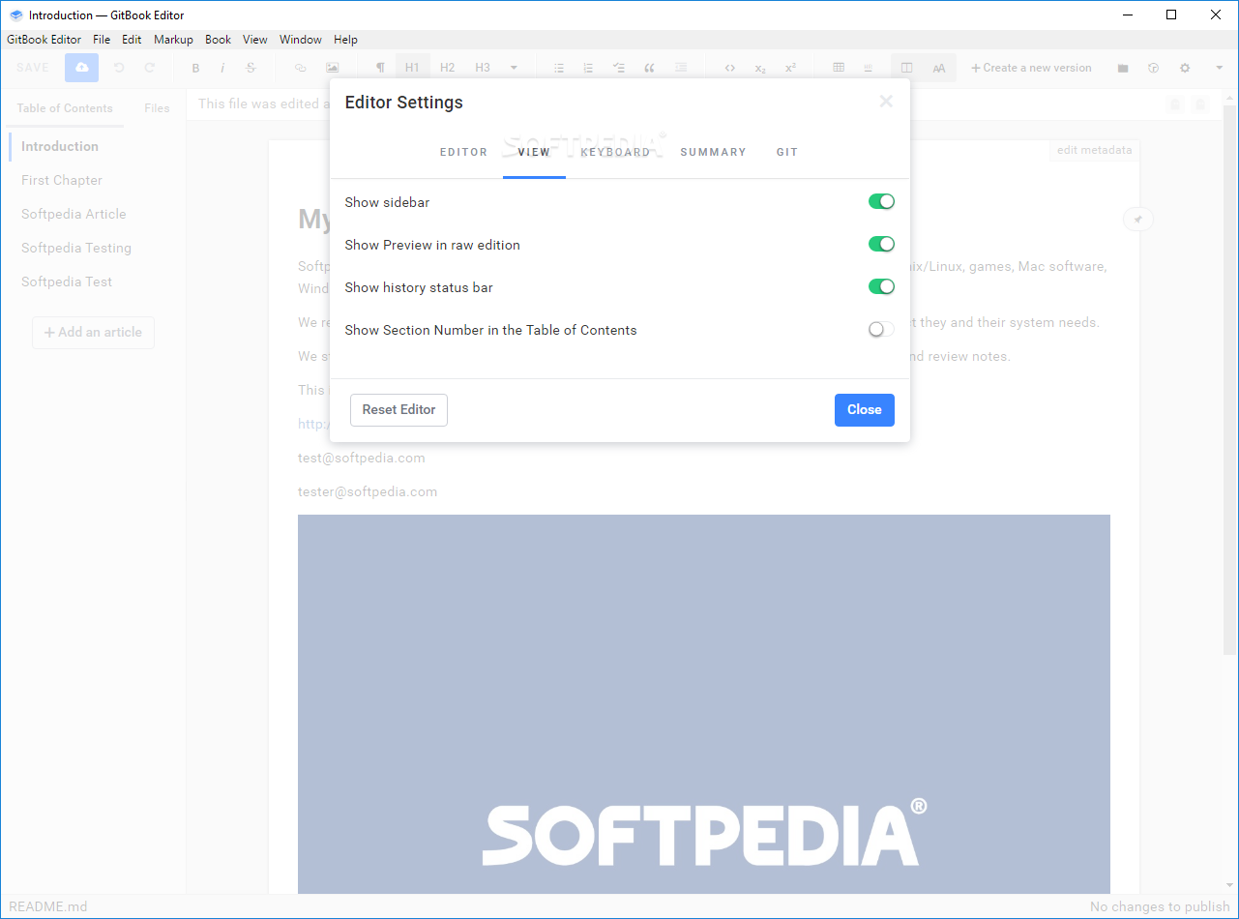Viewport: 1239px width, 919px height.
Task: Apply the H1 heading style
Action: click(412, 68)
